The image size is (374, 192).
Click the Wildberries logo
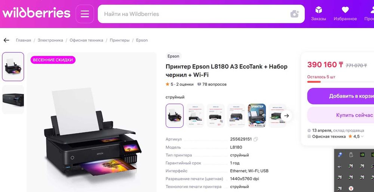[36, 12]
